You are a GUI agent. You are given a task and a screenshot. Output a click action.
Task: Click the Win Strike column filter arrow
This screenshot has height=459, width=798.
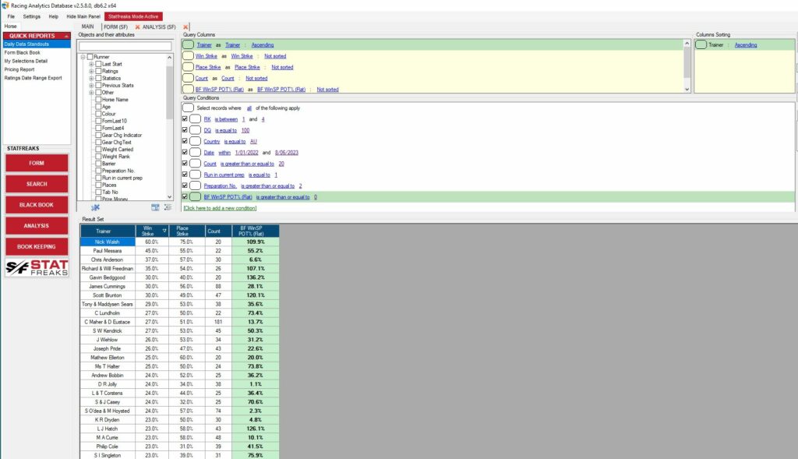(x=164, y=231)
